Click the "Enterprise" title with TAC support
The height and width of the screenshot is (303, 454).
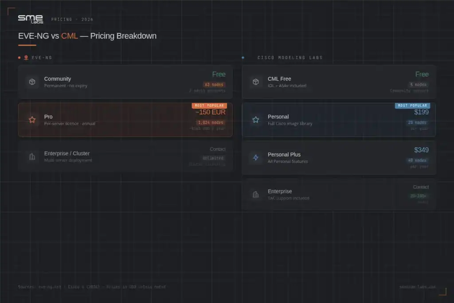(280, 192)
